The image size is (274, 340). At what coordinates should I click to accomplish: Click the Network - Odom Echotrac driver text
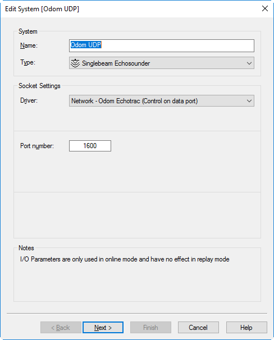(x=135, y=101)
